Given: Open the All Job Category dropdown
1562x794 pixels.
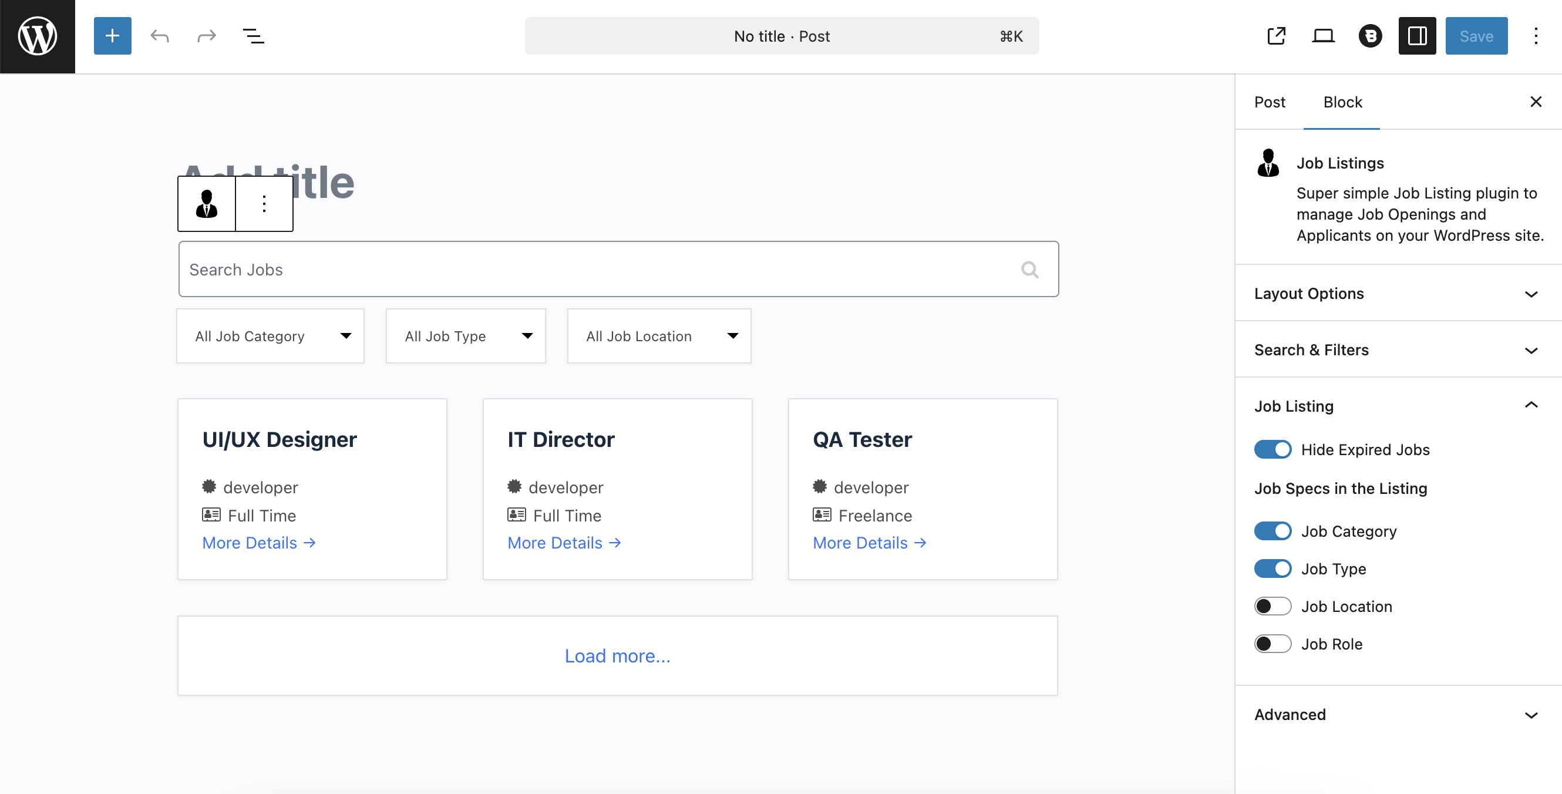Looking at the screenshot, I should click(271, 336).
